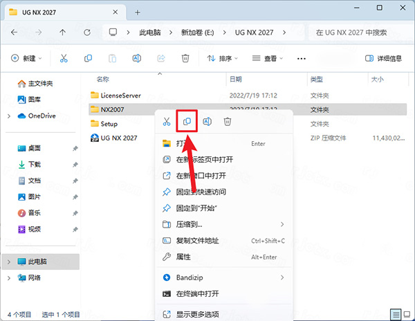Click 新加卷 (E:) in the breadcrumb
Viewport: 415px width, 321px height.
tap(197, 33)
